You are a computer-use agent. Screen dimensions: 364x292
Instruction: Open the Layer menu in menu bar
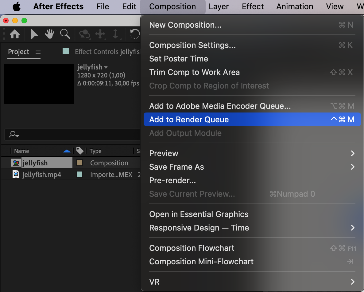tap(219, 7)
